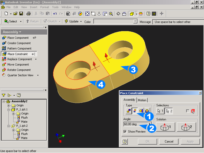Open the Angle value arrow flyout

coord(150,124)
